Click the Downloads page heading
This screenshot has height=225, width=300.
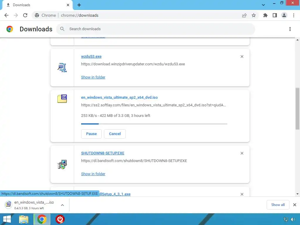(x=36, y=29)
